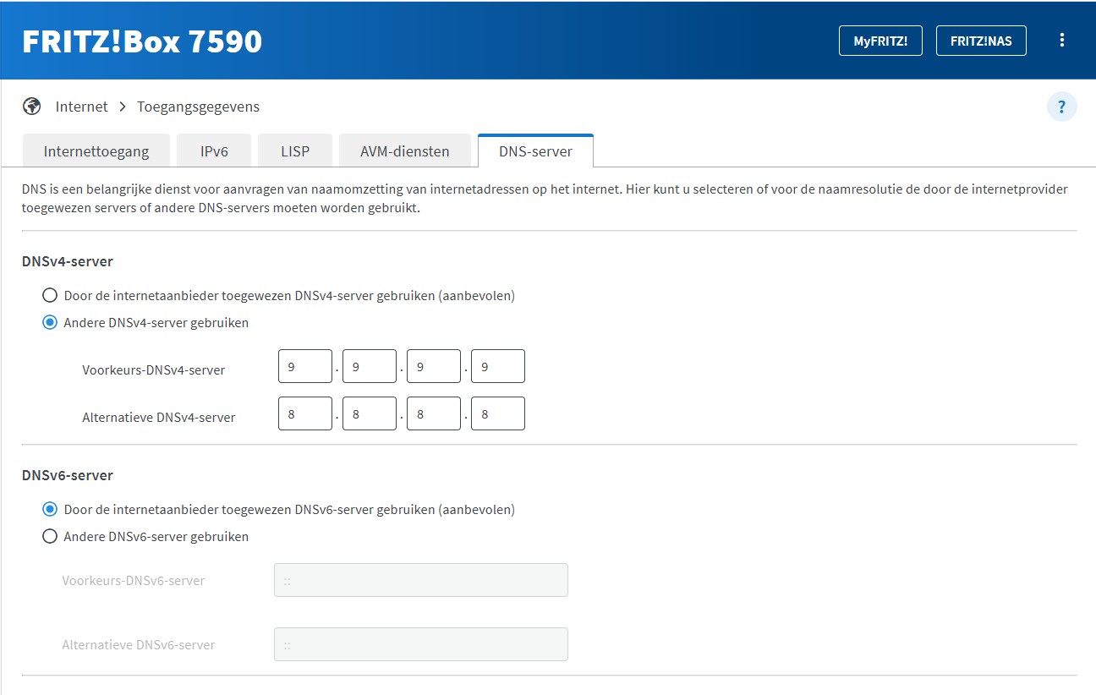
Task: Switch to the IPv6 tab
Action: pyautogui.click(x=214, y=152)
